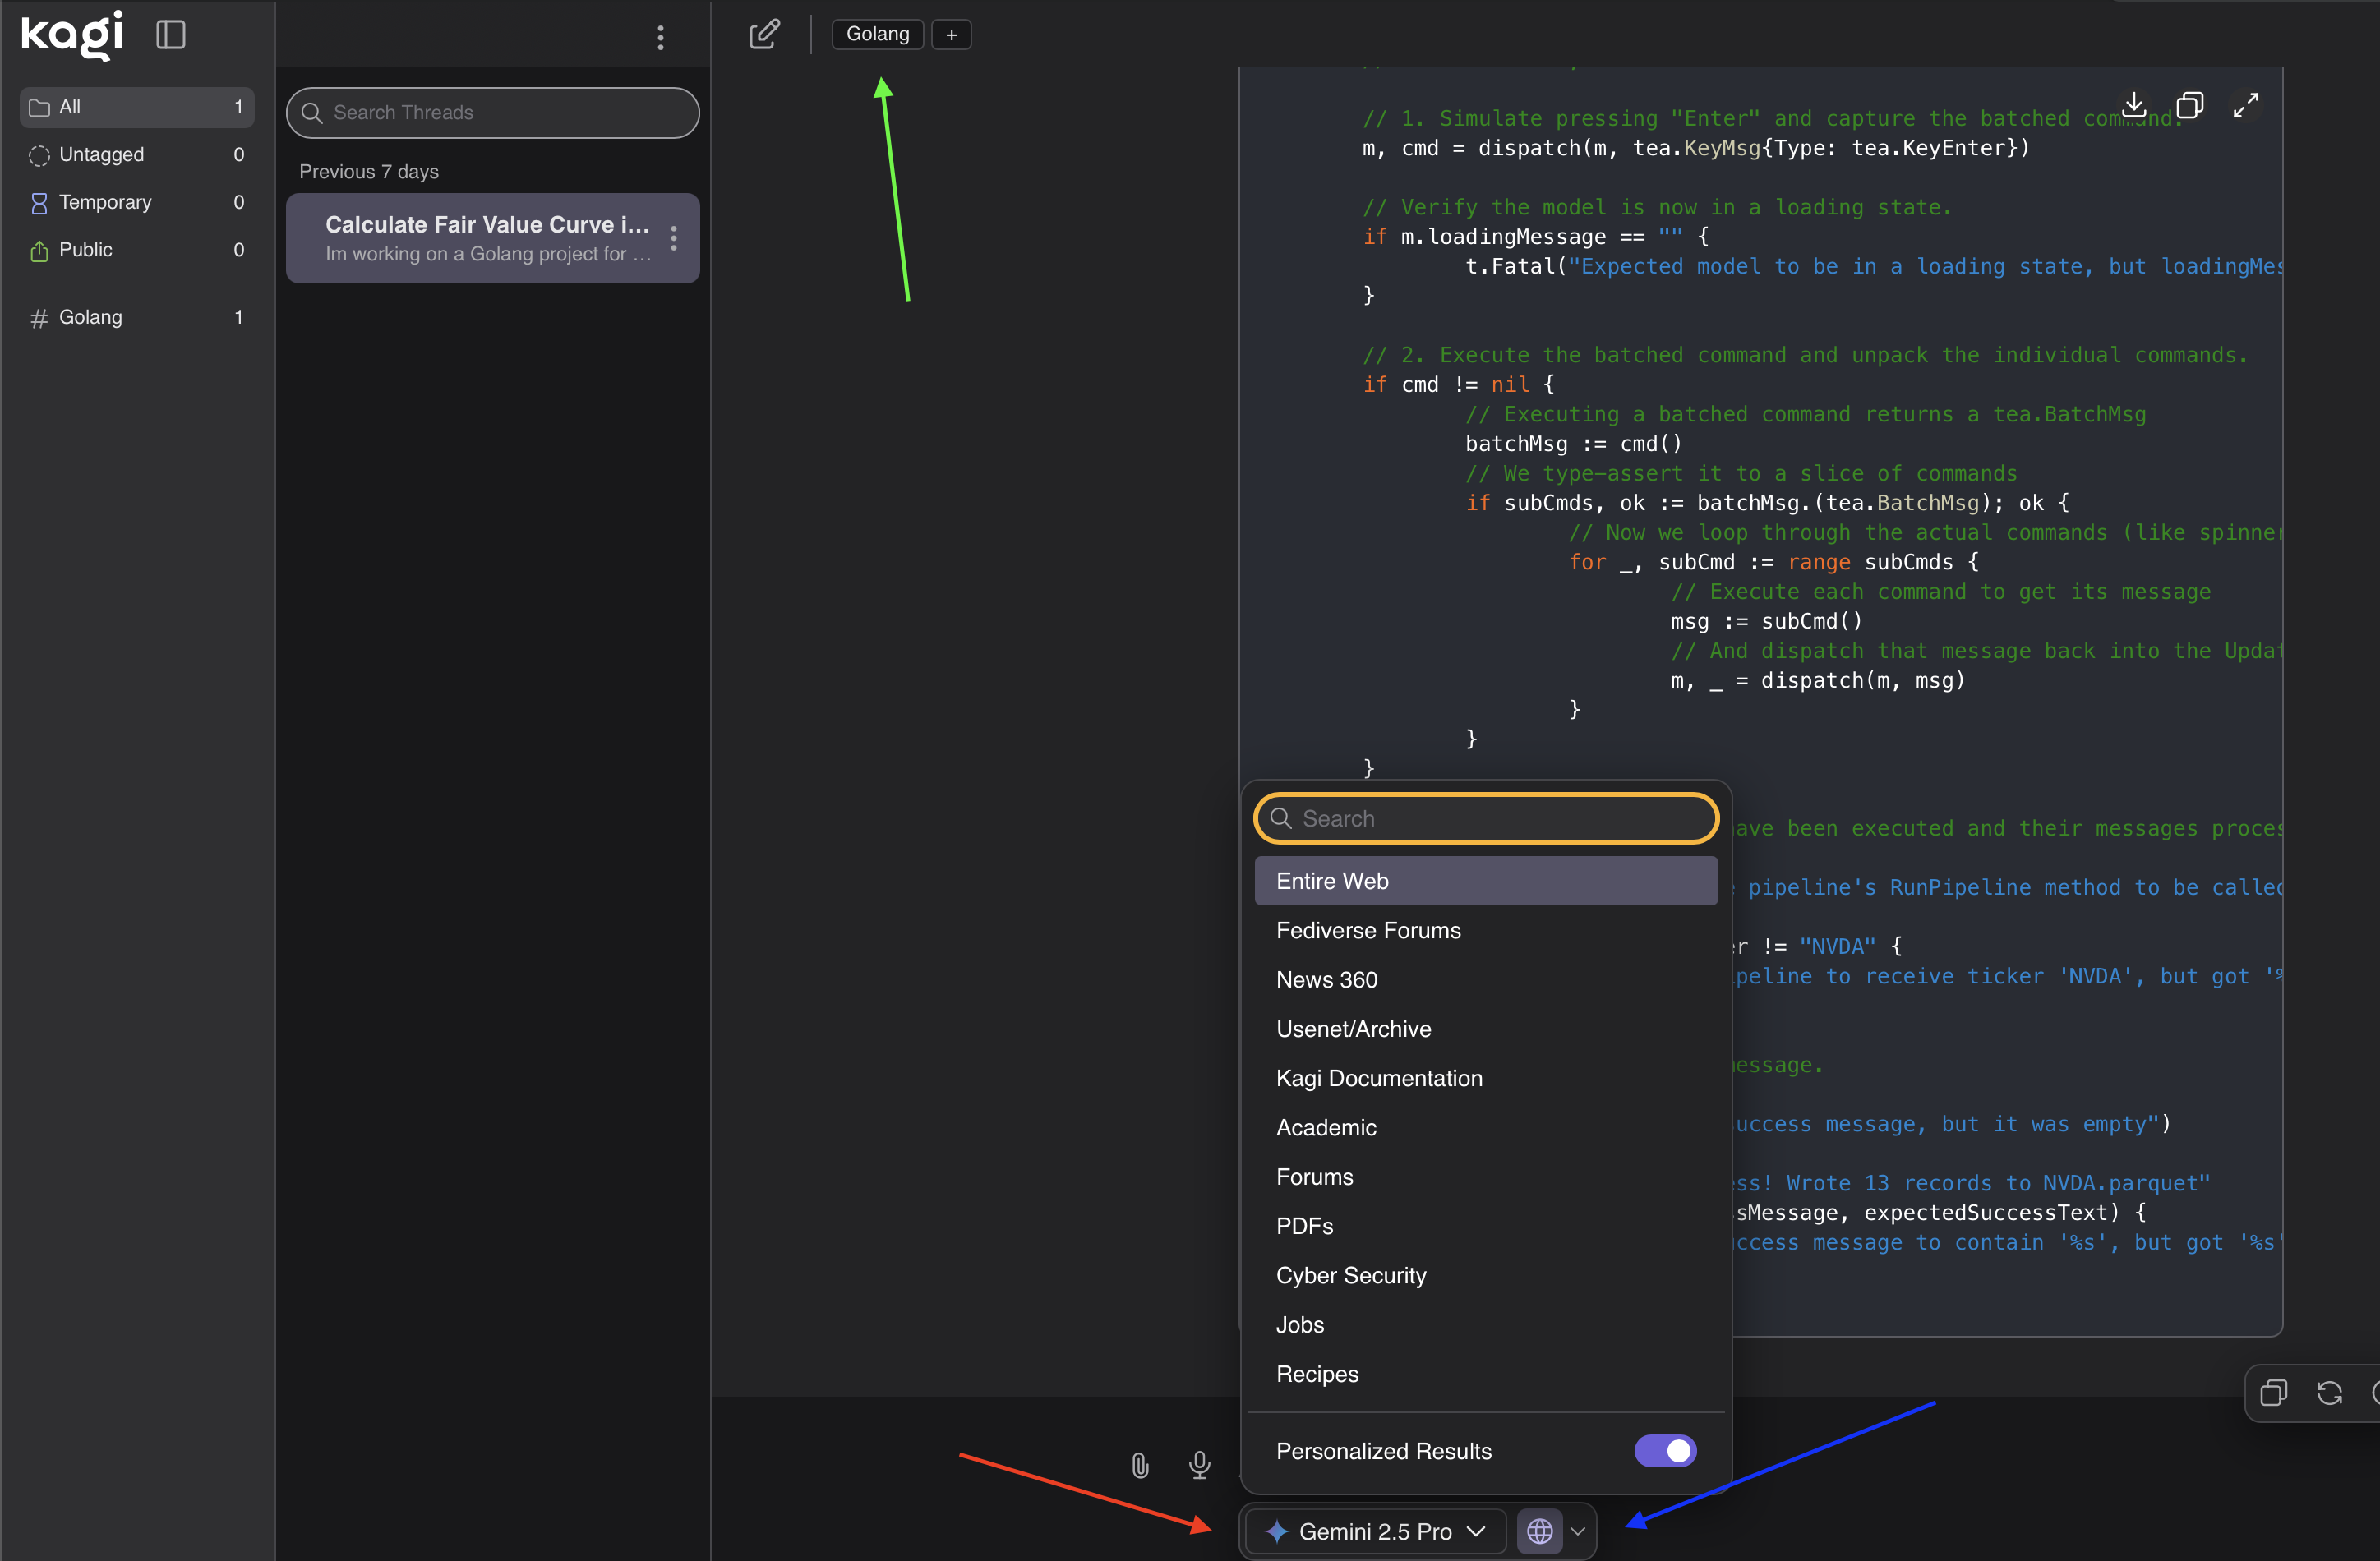Select Academic from the lens list

pos(1326,1127)
